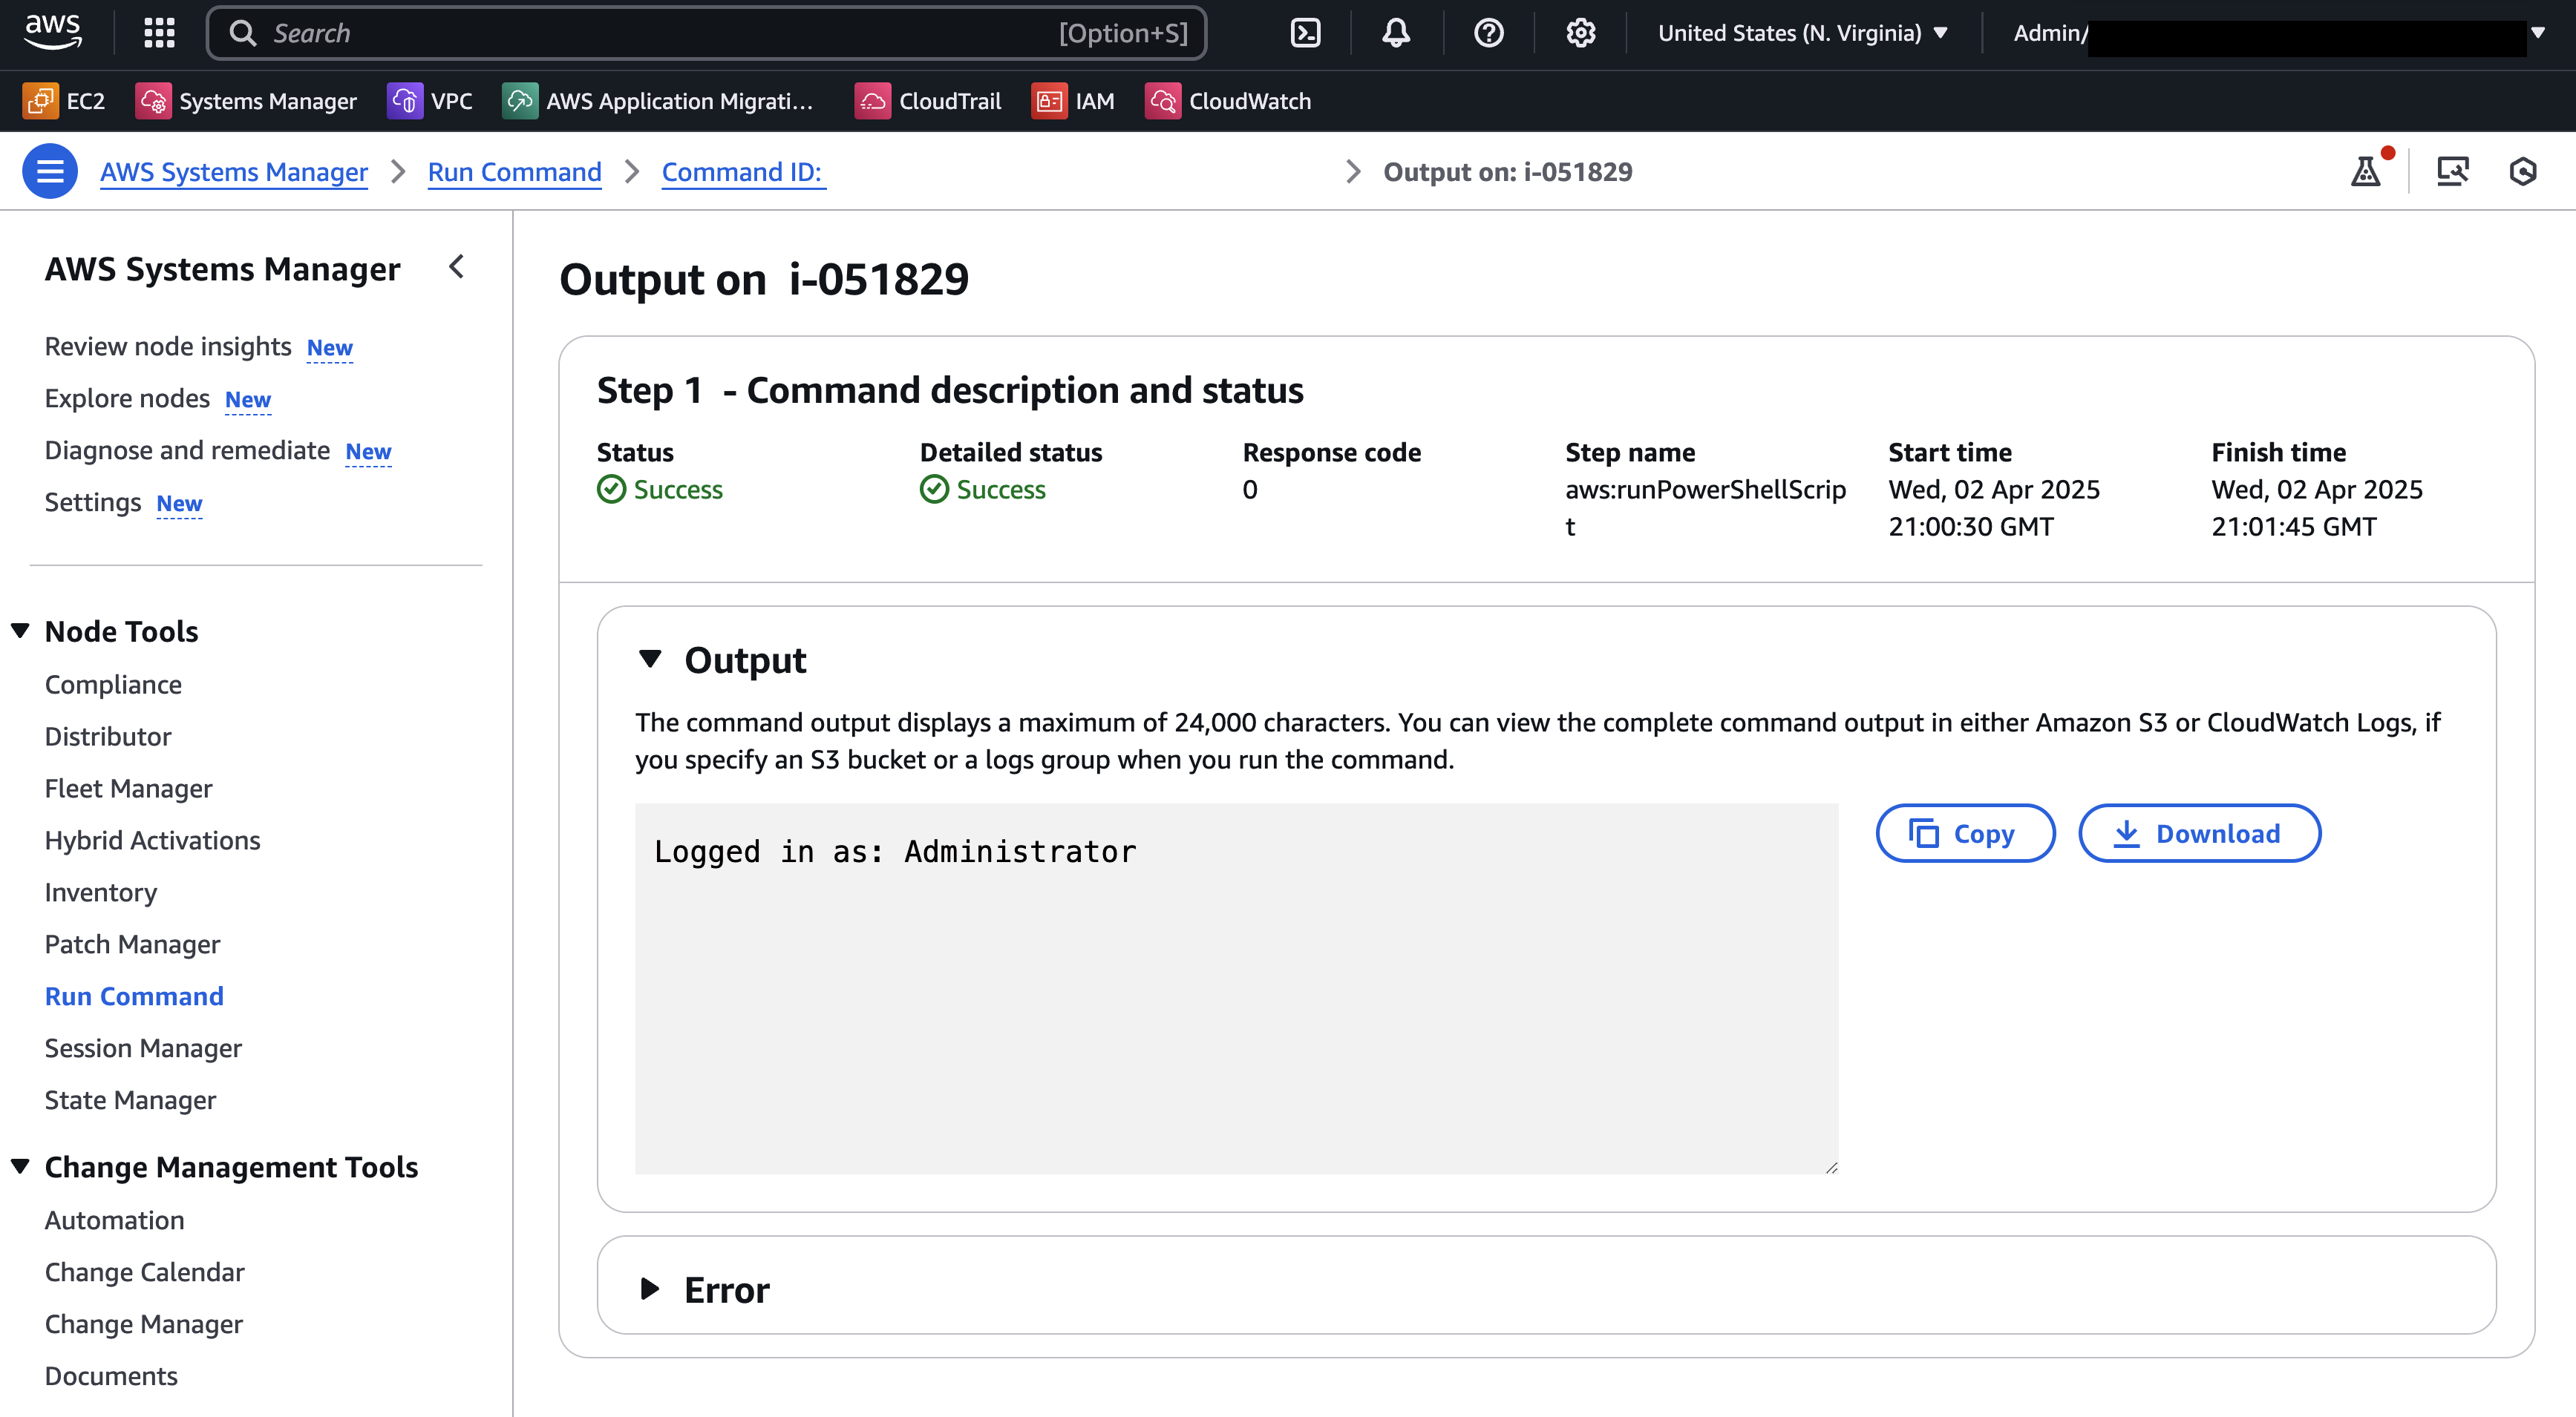Click the Command ID breadcrumb link
Image resolution: width=2576 pixels, height=1417 pixels.
point(742,172)
